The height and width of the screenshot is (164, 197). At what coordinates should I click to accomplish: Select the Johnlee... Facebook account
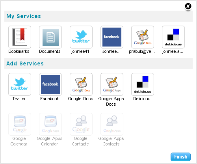coord(112,37)
